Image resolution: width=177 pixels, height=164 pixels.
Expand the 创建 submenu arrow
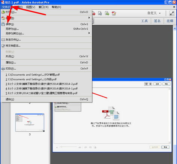tap(89, 18)
